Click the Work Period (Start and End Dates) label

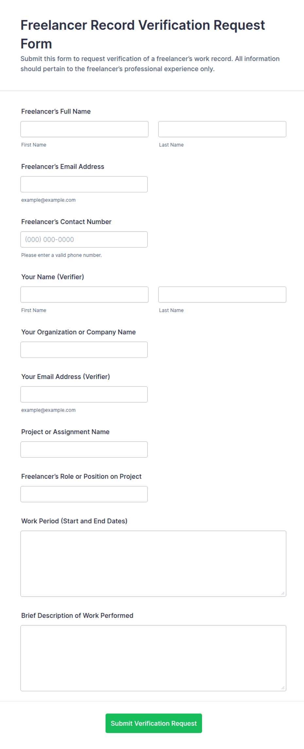(x=74, y=521)
